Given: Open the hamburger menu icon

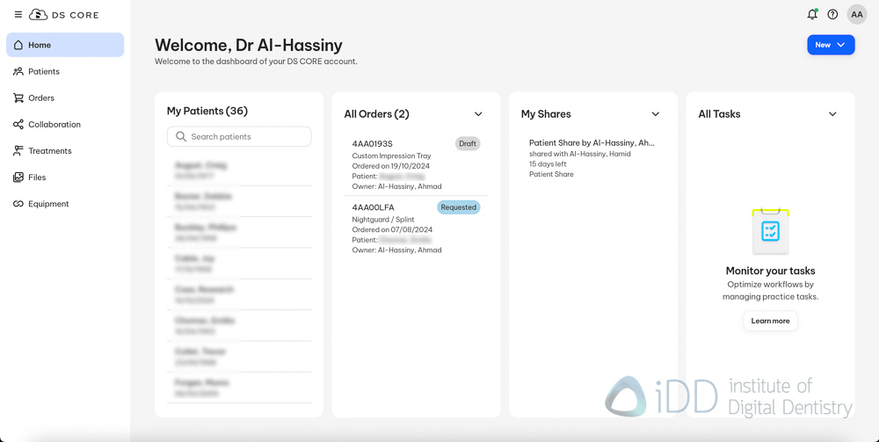Looking at the screenshot, I should pos(18,15).
